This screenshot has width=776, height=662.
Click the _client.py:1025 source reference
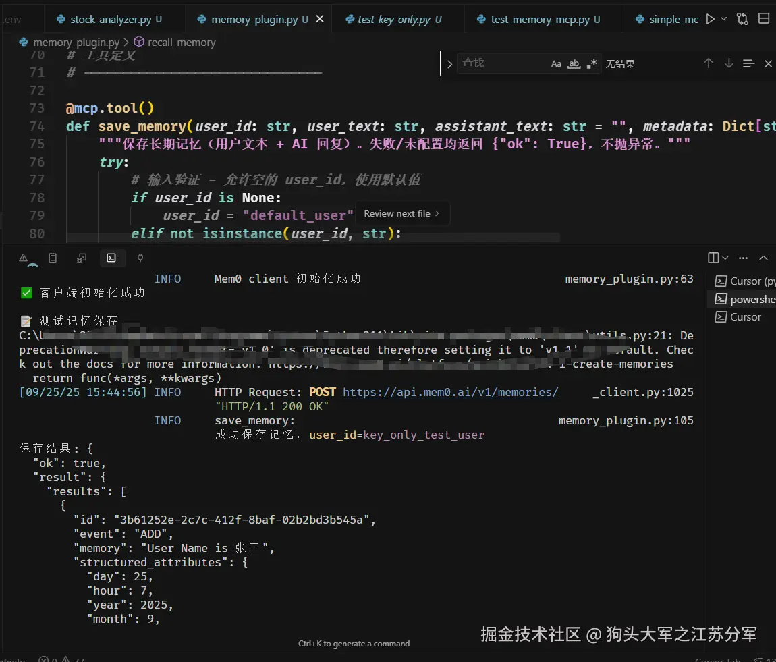643,392
